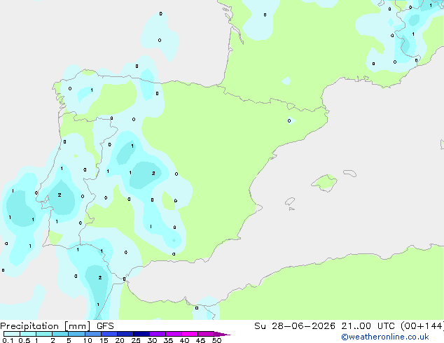Pick the 35–40 mm purple legend swatch

click(174, 334)
